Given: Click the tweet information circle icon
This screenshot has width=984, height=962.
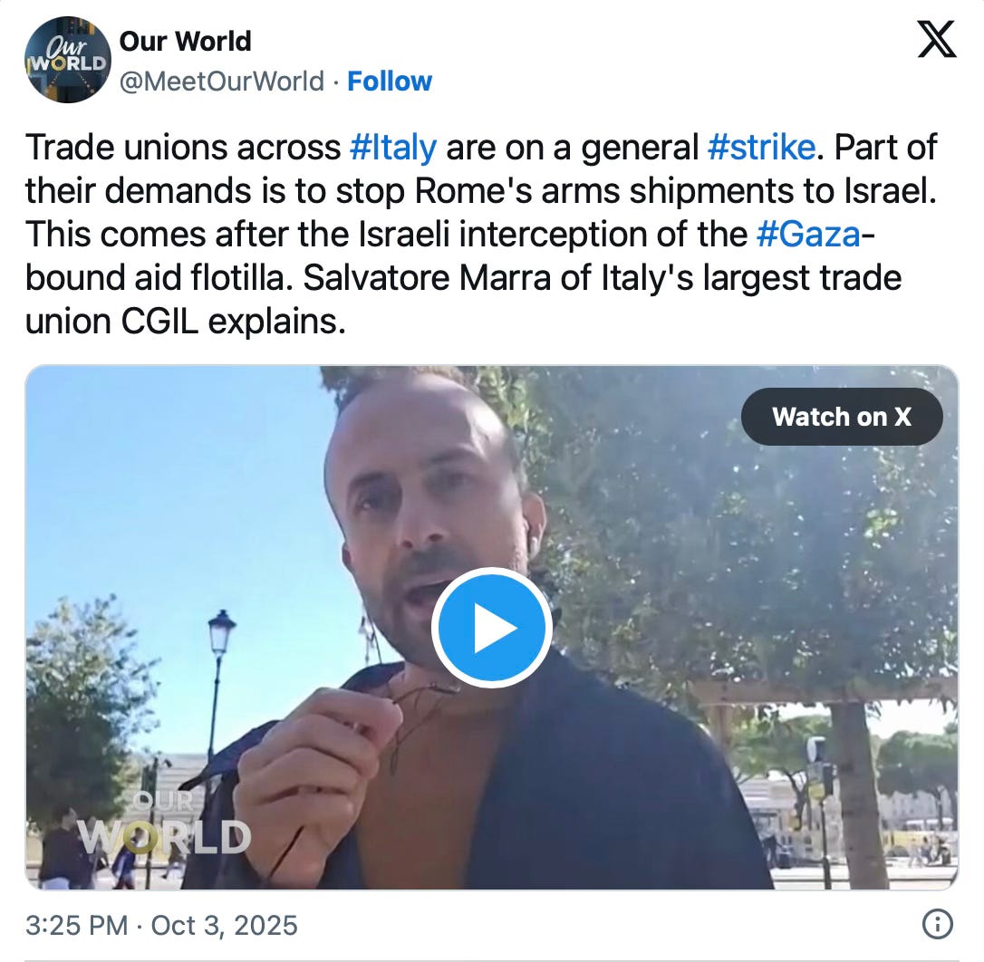Looking at the screenshot, I should [x=938, y=924].
